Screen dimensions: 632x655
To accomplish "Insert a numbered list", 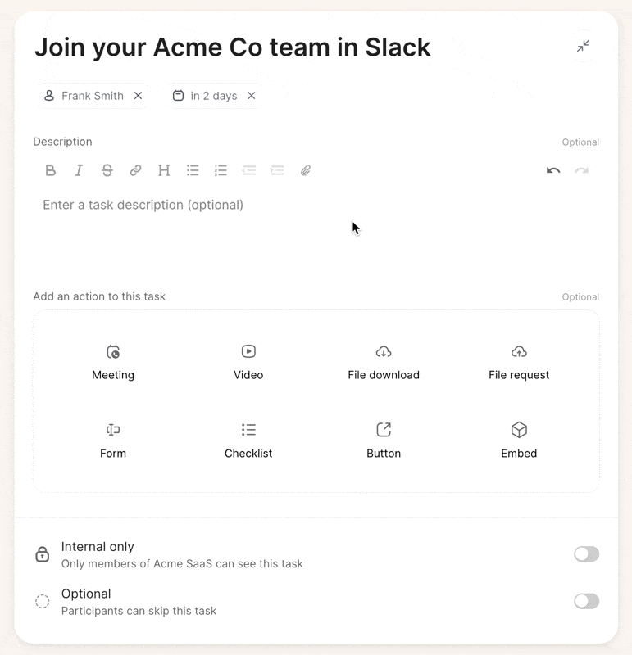I will [221, 170].
